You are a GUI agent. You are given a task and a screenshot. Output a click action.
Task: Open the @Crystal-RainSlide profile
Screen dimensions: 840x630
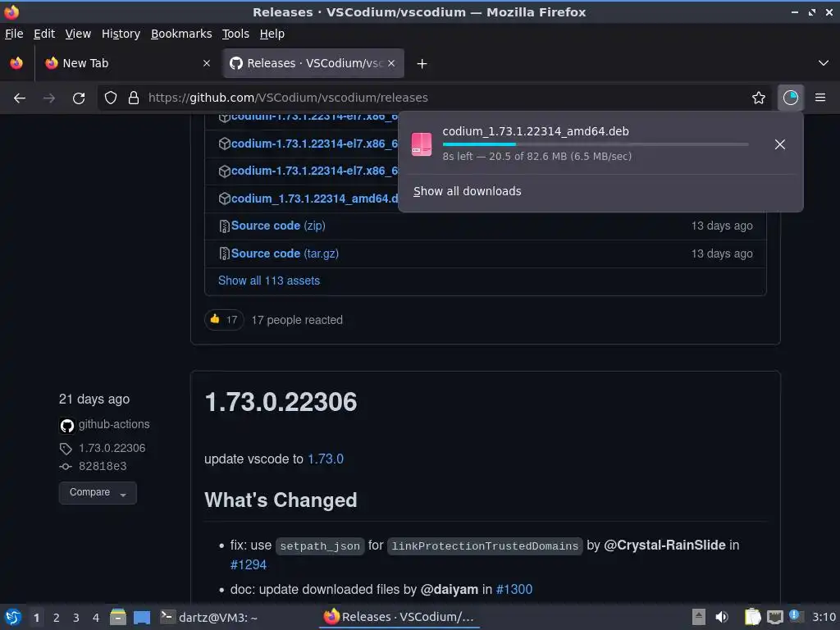click(x=664, y=546)
